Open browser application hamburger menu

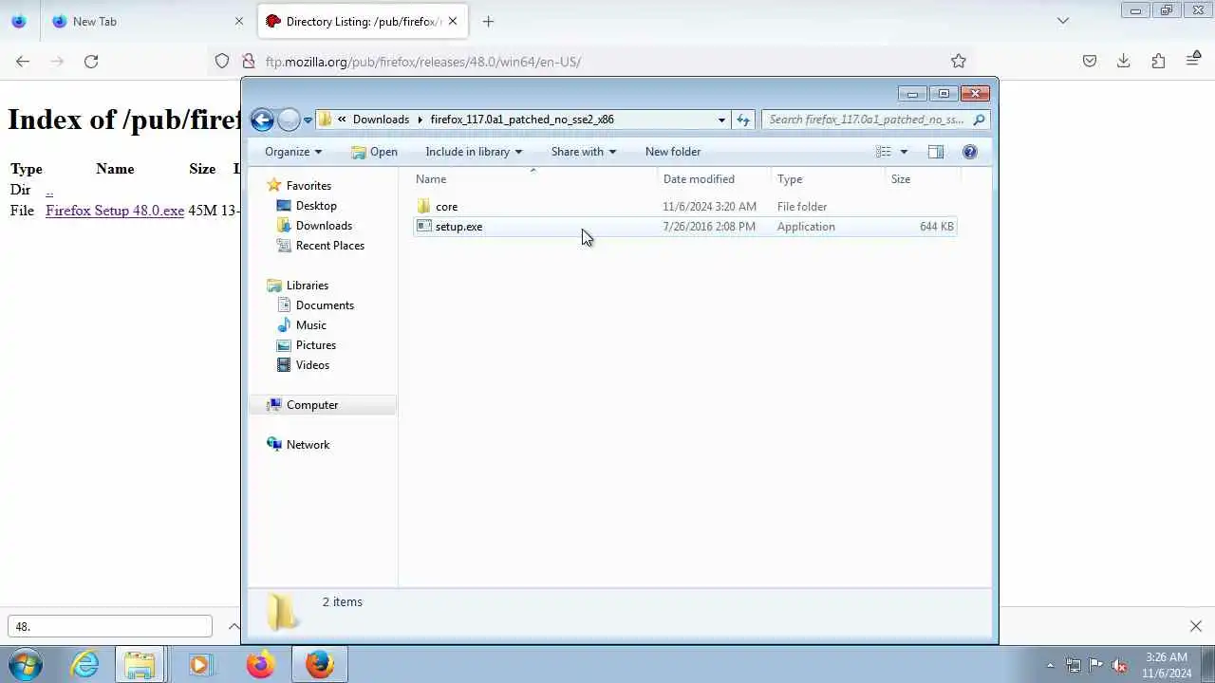pos(1193,62)
